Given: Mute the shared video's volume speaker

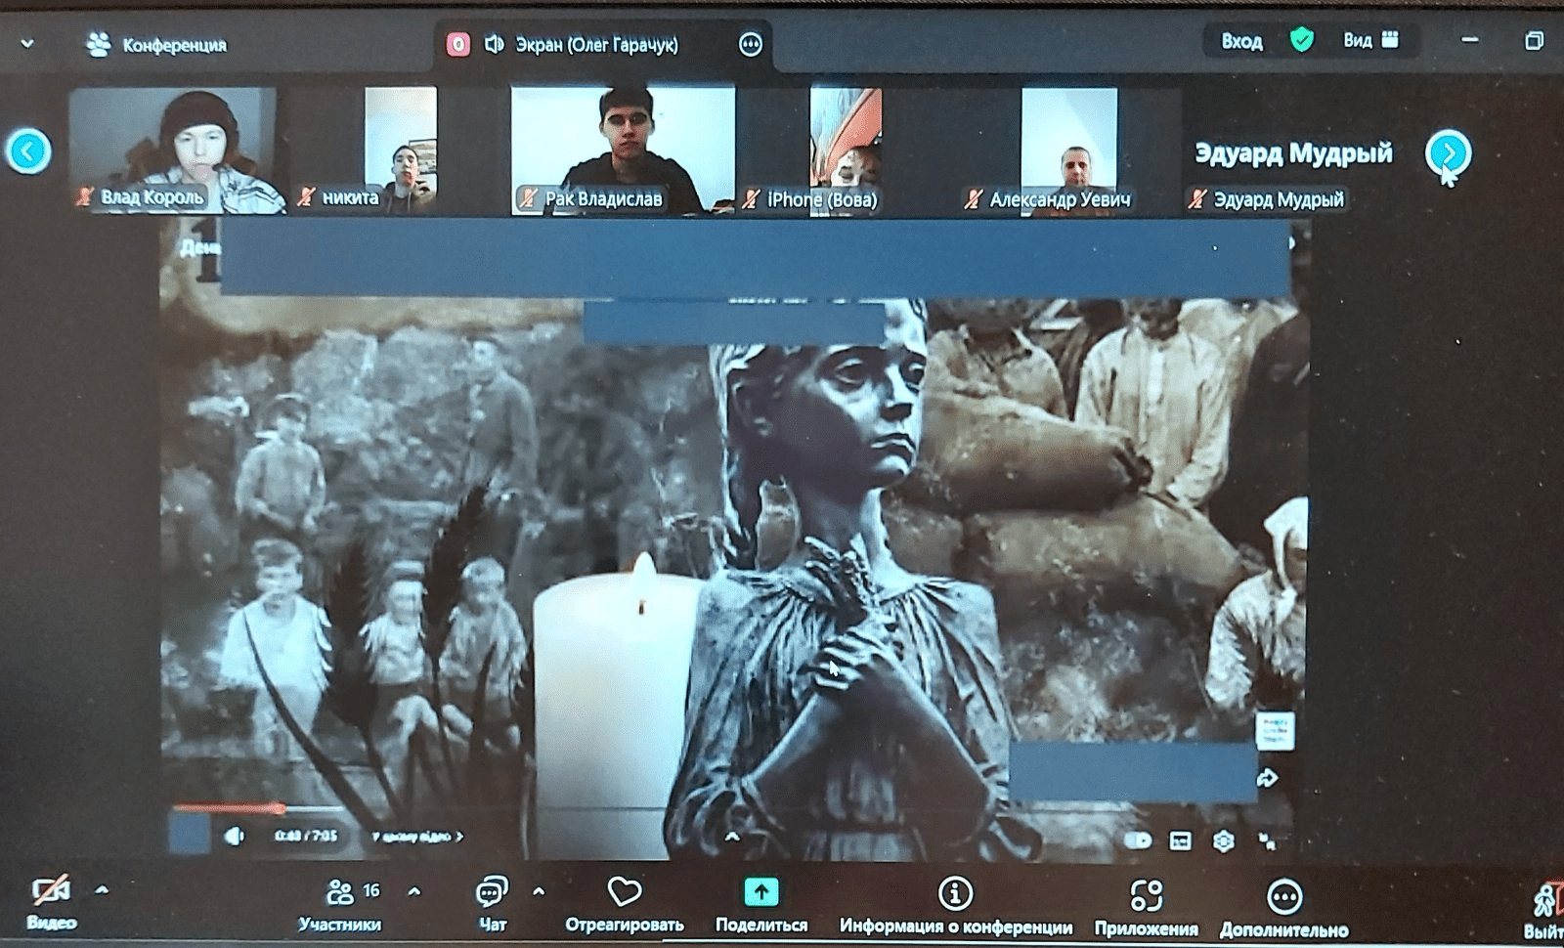Looking at the screenshot, I should pos(235,837).
